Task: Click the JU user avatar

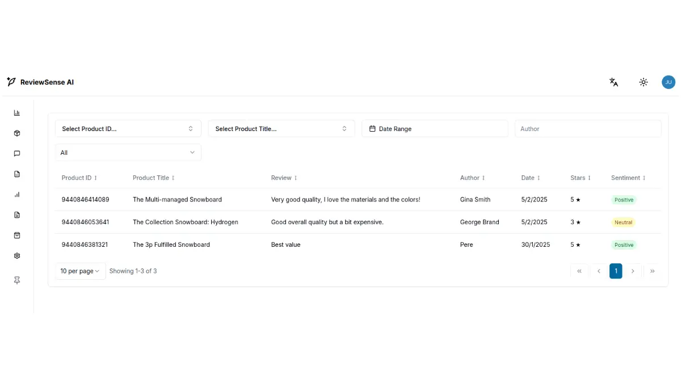Action: (668, 82)
